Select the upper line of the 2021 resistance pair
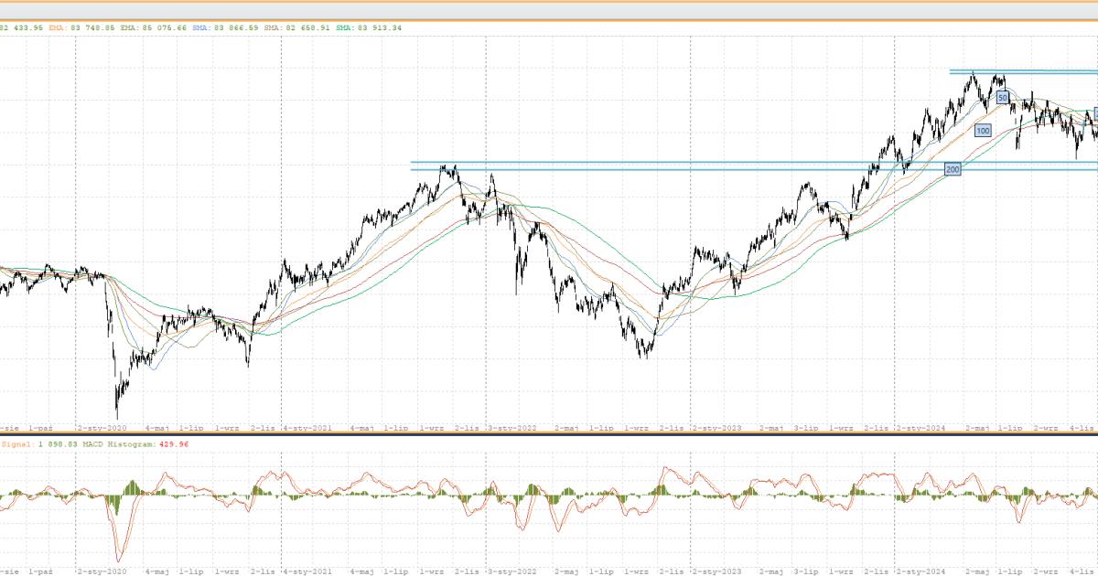 point(640,163)
